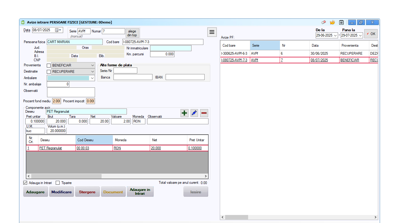397x223 pixels.
Task: Click the Serie input field
Action: pyautogui.click(x=84, y=31)
